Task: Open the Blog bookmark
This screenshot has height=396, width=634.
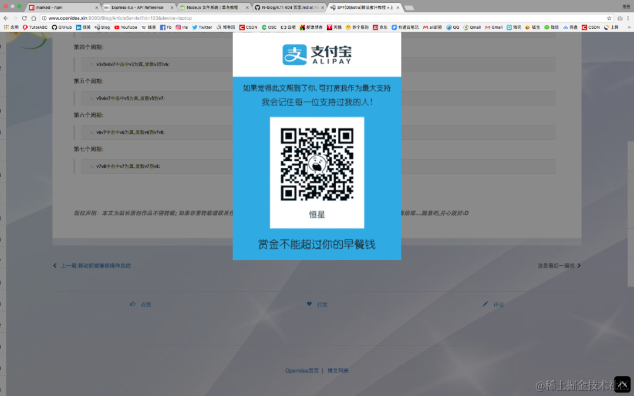Action: [102, 28]
